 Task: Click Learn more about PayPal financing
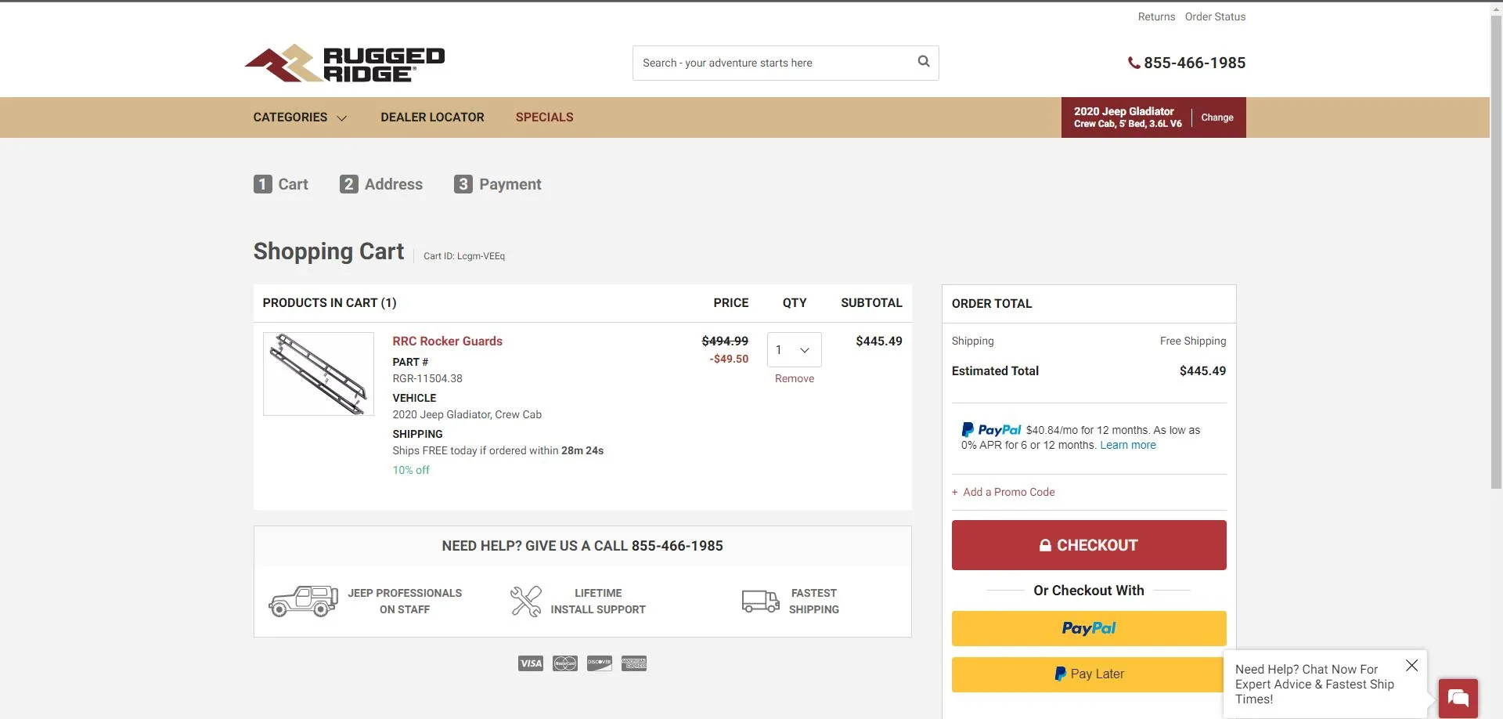click(1128, 445)
